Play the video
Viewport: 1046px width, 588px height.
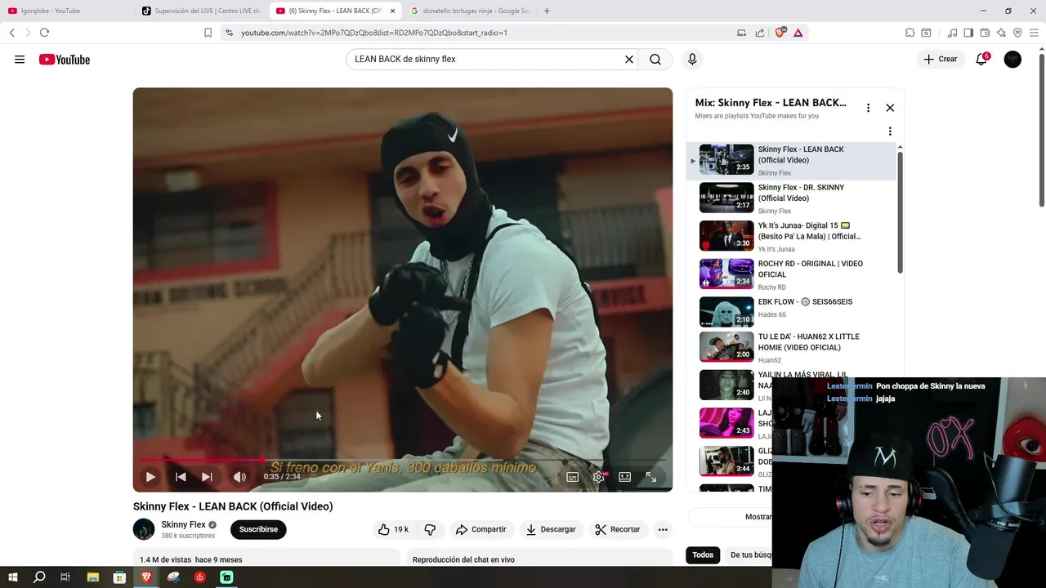(x=150, y=477)
